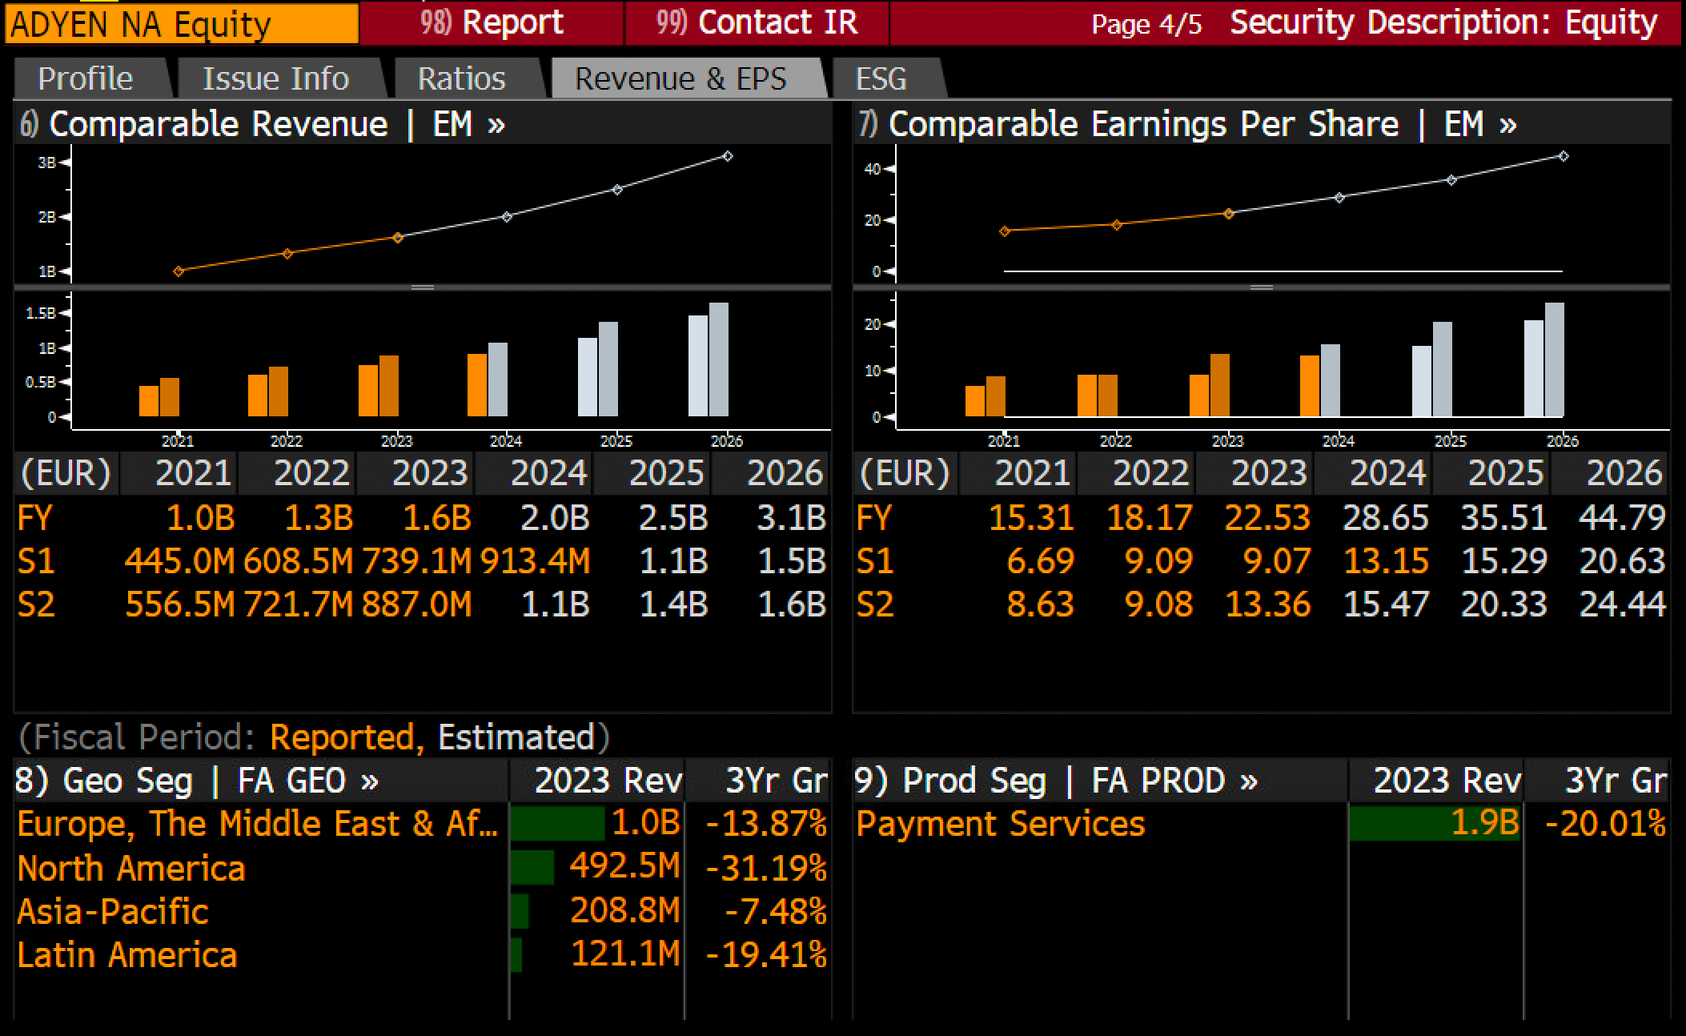Open Comparable Earnings Per Share EM link

pos(1188,124)
